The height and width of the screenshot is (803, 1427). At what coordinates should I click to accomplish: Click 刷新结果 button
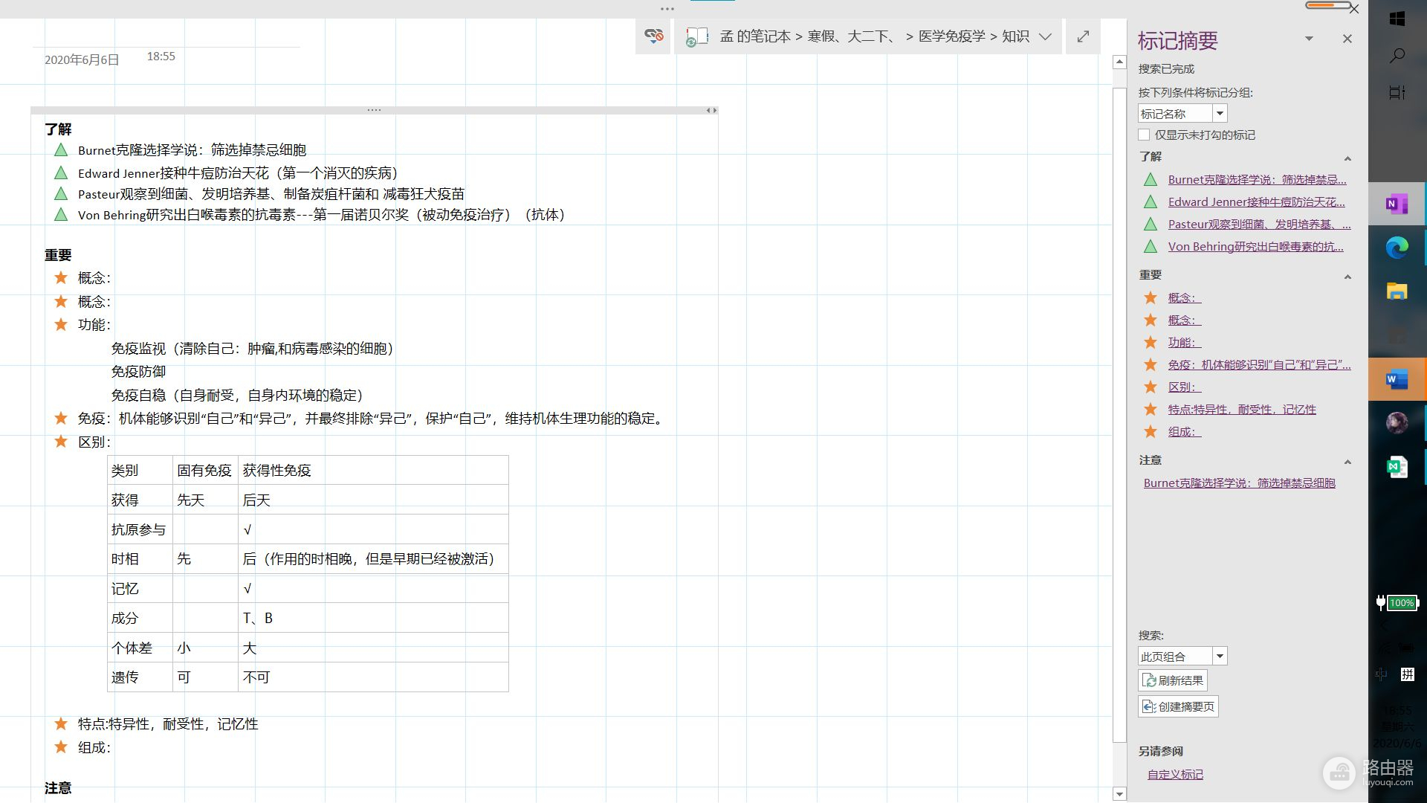pyautogui.click(x=1173, y=680)
